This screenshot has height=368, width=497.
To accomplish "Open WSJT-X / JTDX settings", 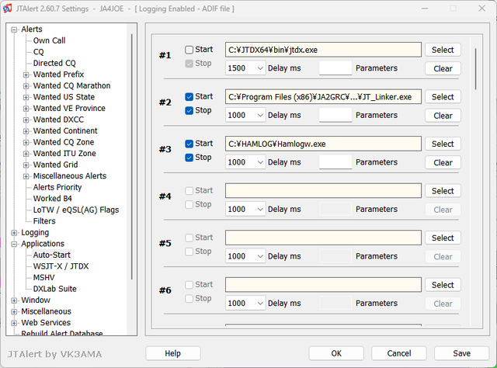I will coord(61,266).
